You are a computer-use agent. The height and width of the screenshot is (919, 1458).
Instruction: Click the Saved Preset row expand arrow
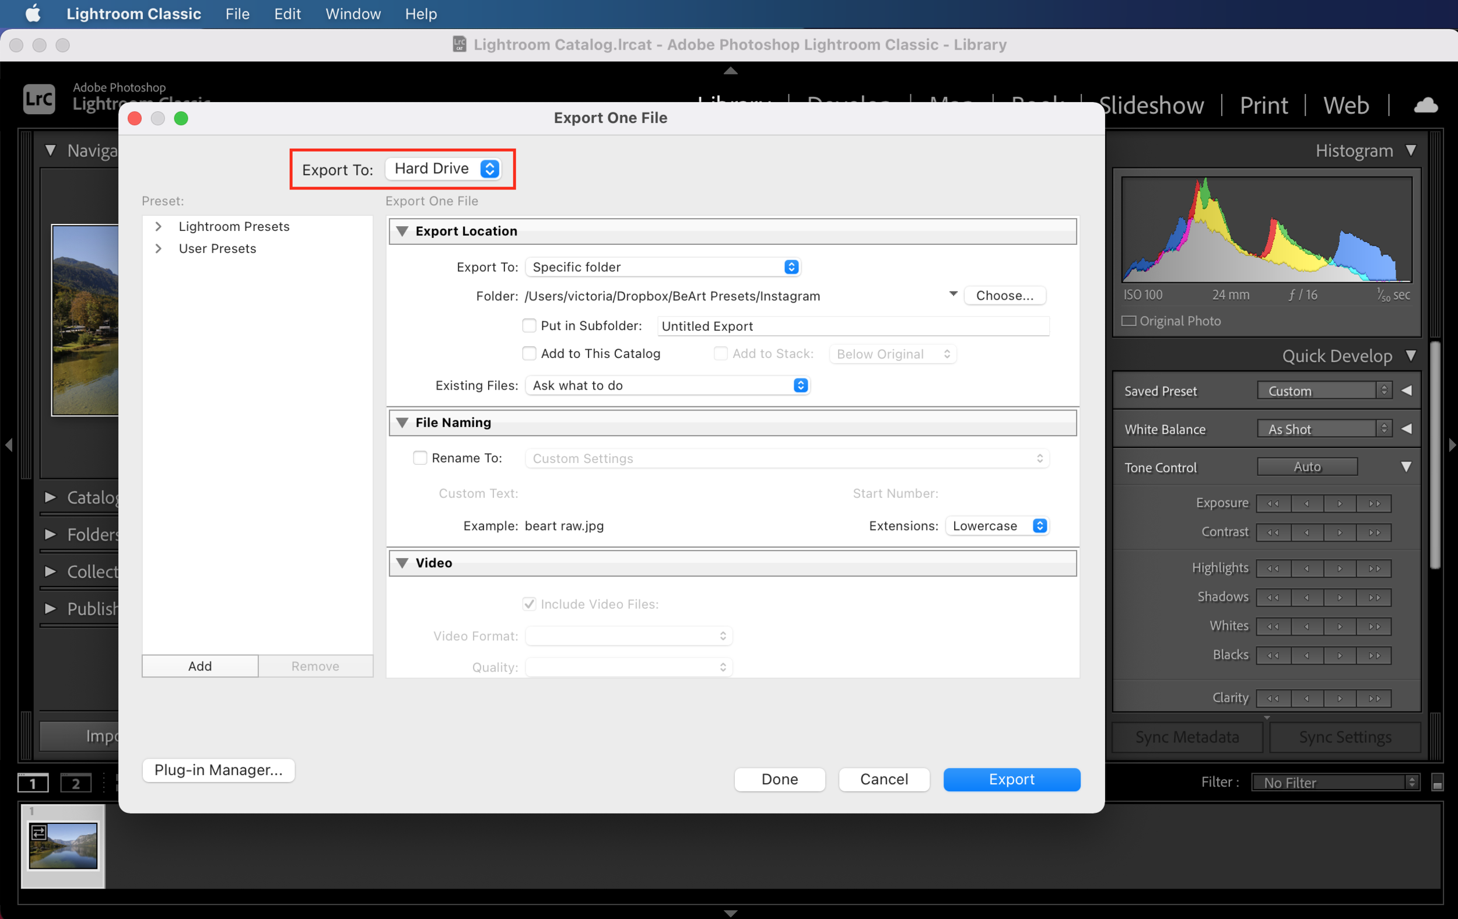pos(1407,391)
